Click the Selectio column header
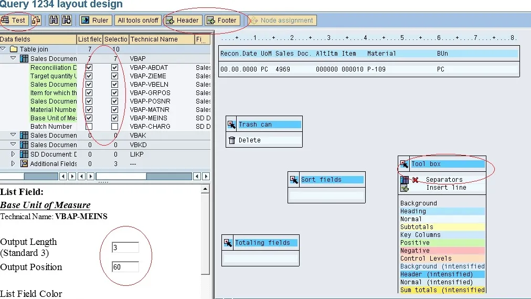This screenshot has width=531, height=299. tap(115, 39)
